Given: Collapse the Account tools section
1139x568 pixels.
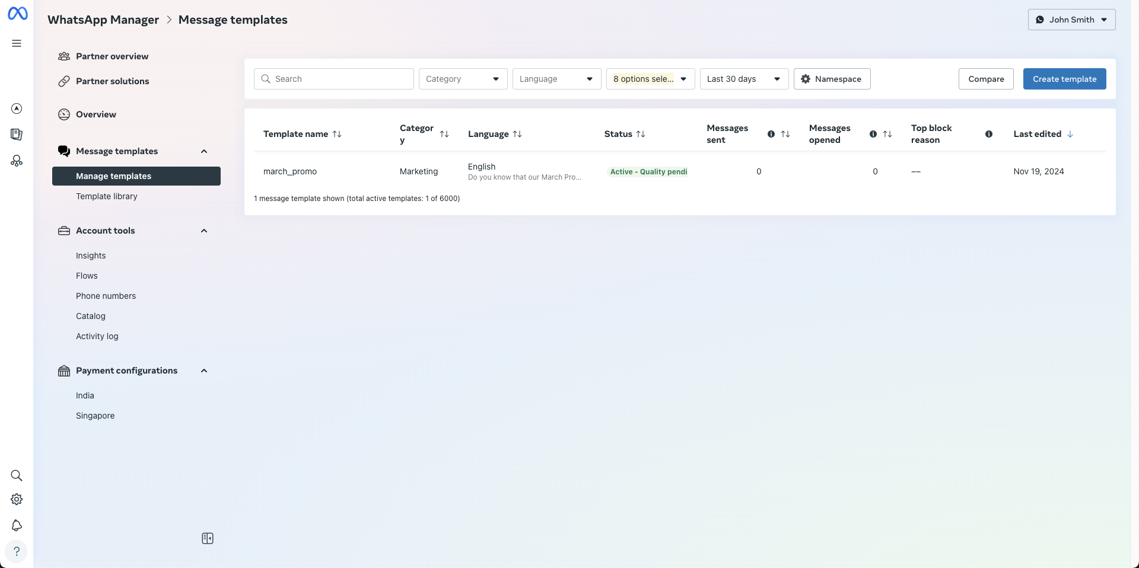Looking at the screenshot, I should click(204, 231).
